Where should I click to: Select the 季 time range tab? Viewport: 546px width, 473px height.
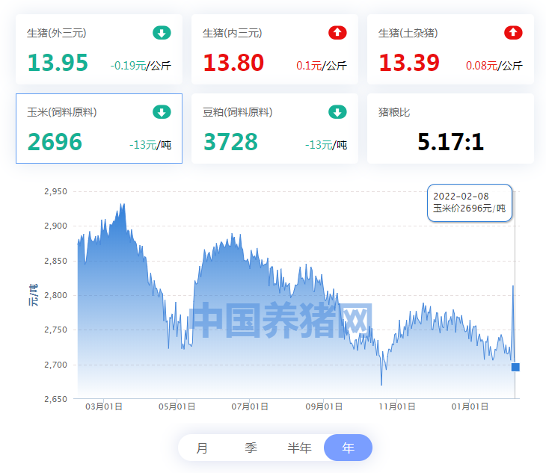tap(251, 448)
